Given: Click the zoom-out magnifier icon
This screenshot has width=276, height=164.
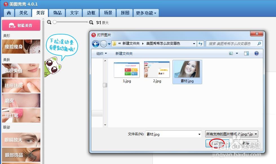Looking at the screenshot, I should point(49,22).
